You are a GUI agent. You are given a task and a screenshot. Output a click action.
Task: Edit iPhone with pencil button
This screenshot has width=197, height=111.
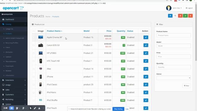point(146,77)
